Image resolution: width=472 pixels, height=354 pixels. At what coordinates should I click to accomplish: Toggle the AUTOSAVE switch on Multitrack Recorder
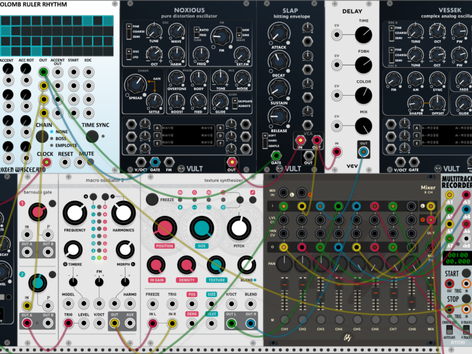tap(450, 330)
